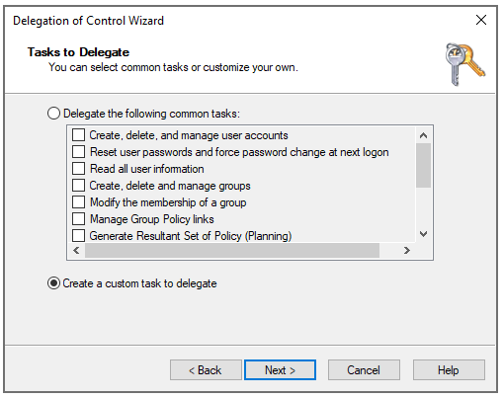Image resolution: width=503 pixels, height=398 pixels.
Task: Close the Delegation of Control Wizard window
Action: point(481,20)
